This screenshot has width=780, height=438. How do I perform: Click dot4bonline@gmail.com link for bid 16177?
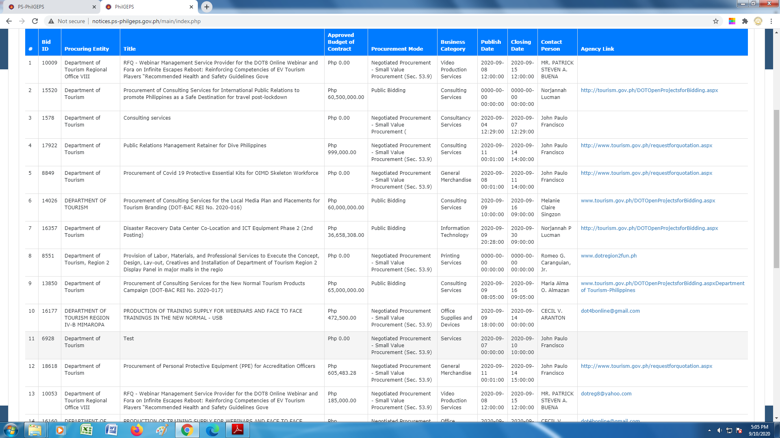pos(610,311)
